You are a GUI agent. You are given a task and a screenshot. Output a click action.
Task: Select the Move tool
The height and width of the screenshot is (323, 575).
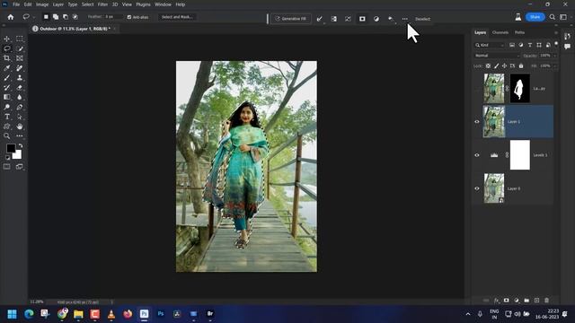(6, 39)
